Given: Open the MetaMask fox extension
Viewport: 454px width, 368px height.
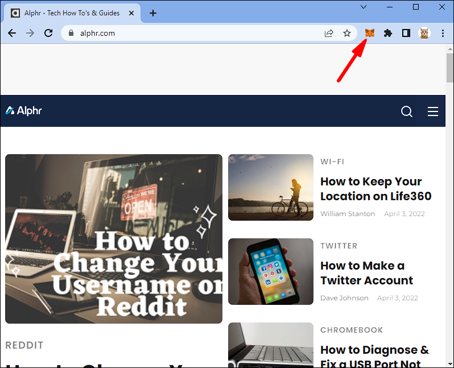Looking at the screenshot, I should pyautogui.click(x=370, y=33).
